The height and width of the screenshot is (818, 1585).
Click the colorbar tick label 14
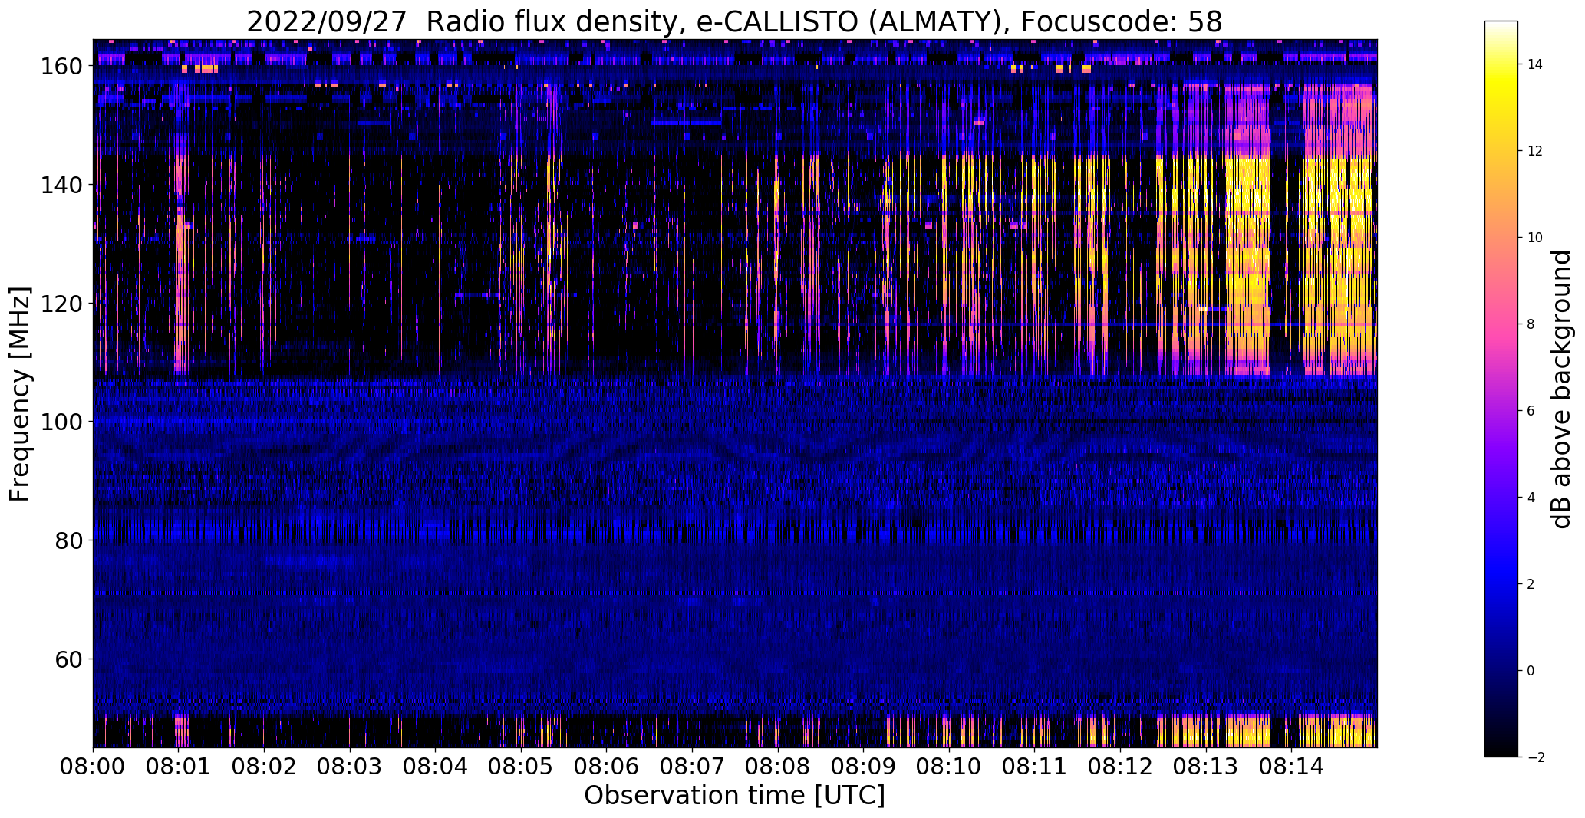tap(1534, 64)
